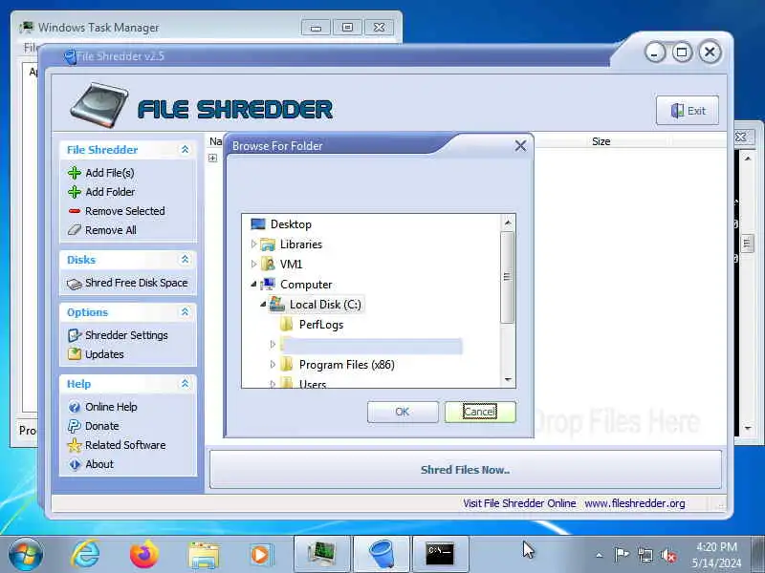Collapse the Disks sidebar panel
The height and width of the screenshot is (573, 765).
pyautogui.click(x=185, y=259)
